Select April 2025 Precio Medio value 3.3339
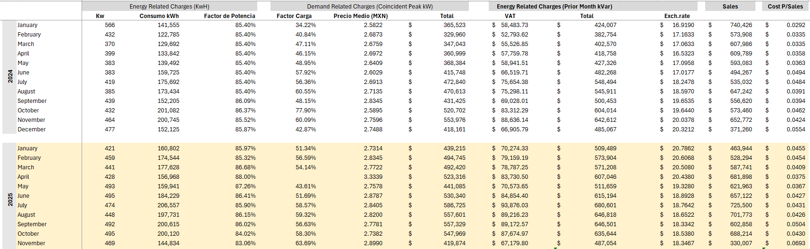 click(372, 177)
